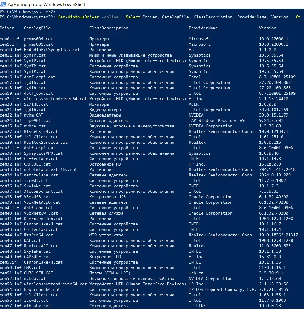The image size is (304, 309).
Task: Click 'RealtekAPO.cat' catalog file
Action: (41, 246)
